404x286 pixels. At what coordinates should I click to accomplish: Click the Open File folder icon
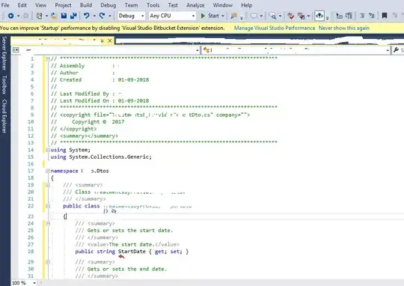point(54,16)
